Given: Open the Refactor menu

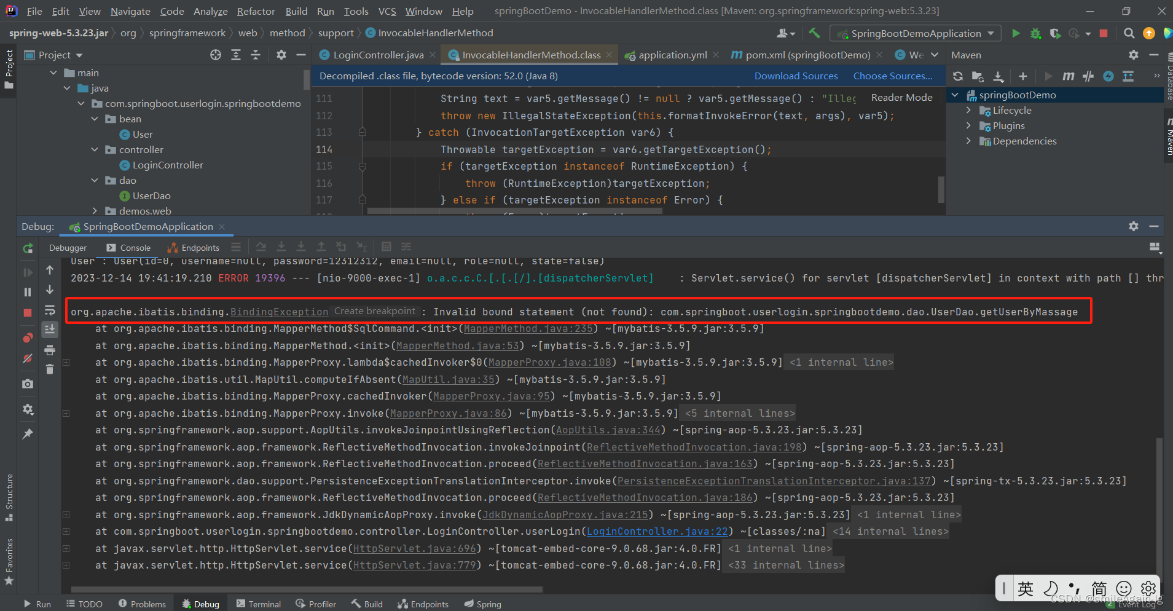Looking at the screenshot, I should point(256,11).
